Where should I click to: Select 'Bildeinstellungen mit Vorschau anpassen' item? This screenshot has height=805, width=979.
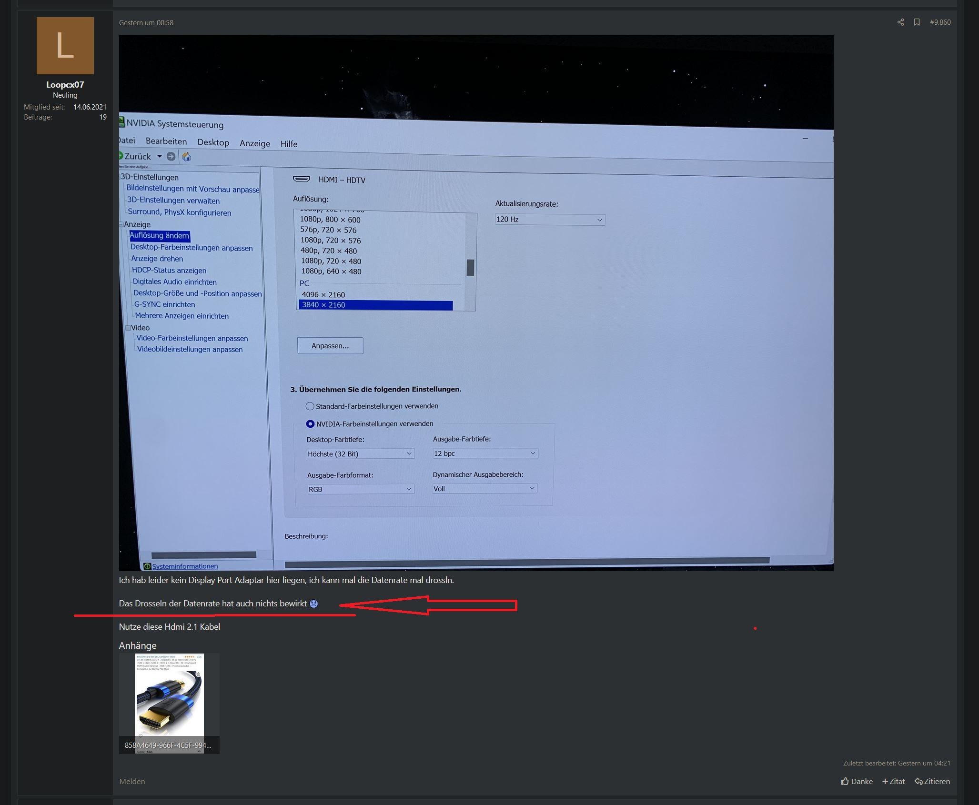pyautogui.click(x=193, y=189)
